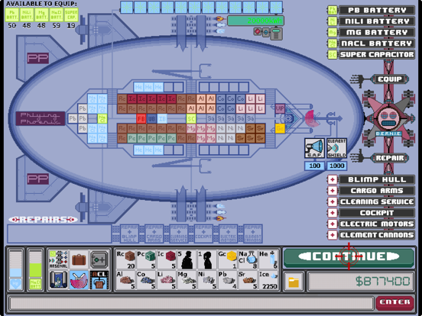Activate the Element Shield icon
Viewport: 422px width, 316px height.
[x=336, y=148]
